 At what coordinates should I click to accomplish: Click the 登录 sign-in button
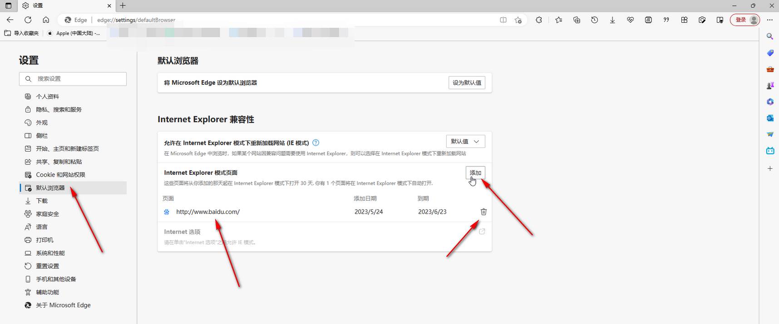(x=744, y=20)
